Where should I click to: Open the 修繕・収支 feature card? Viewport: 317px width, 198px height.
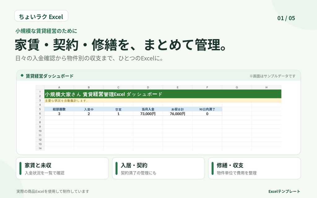click(254, 168)
